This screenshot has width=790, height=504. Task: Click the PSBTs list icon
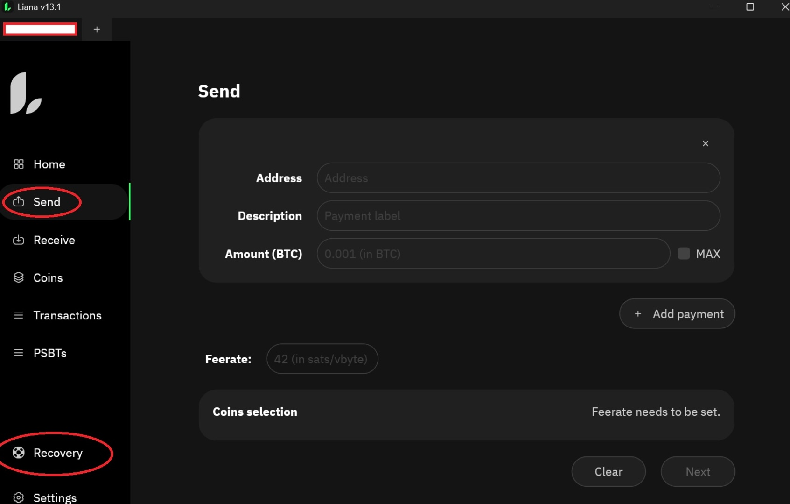(x=19, y=353)
